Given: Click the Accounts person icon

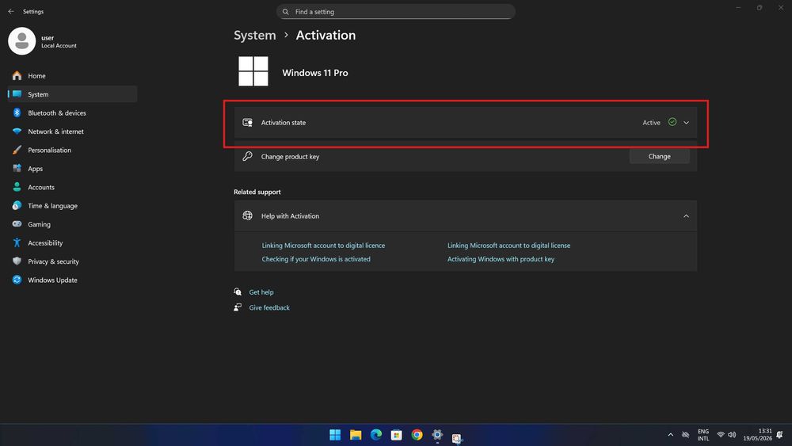Looking at the screenshot, I should pos(17,187).
